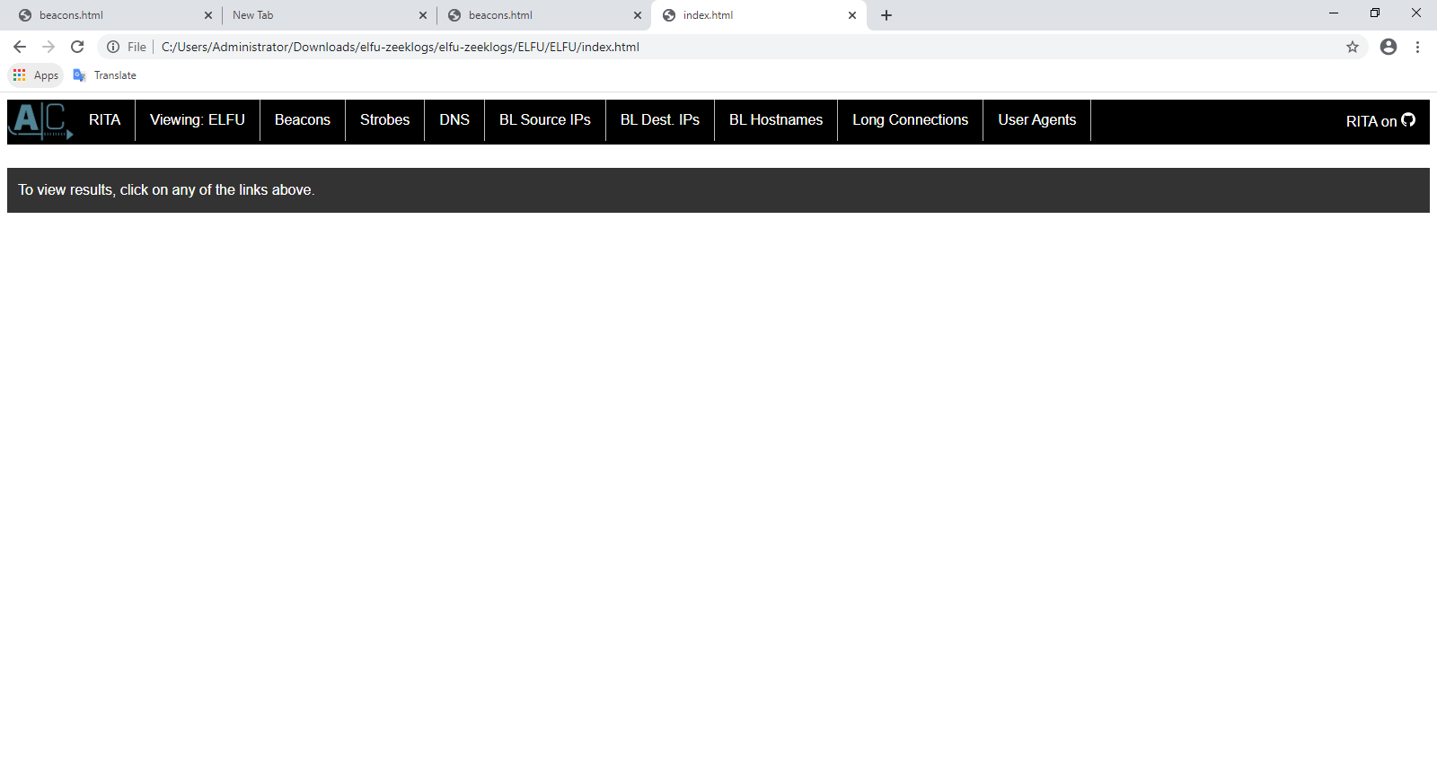This screenshot has width=1437, height=772.
Task: Close the New Tab tab
Action: pos(423,15)
